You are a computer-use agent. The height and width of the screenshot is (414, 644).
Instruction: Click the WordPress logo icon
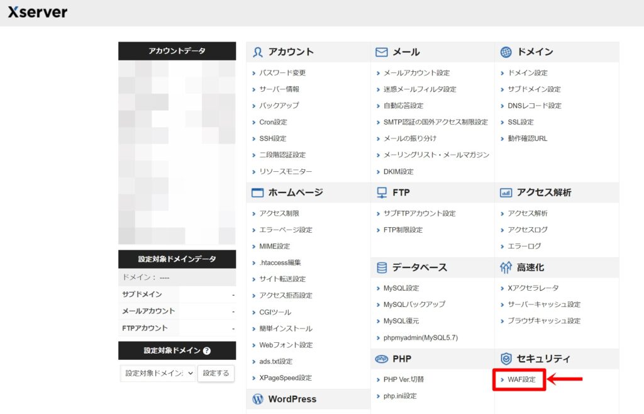[258, 399]
